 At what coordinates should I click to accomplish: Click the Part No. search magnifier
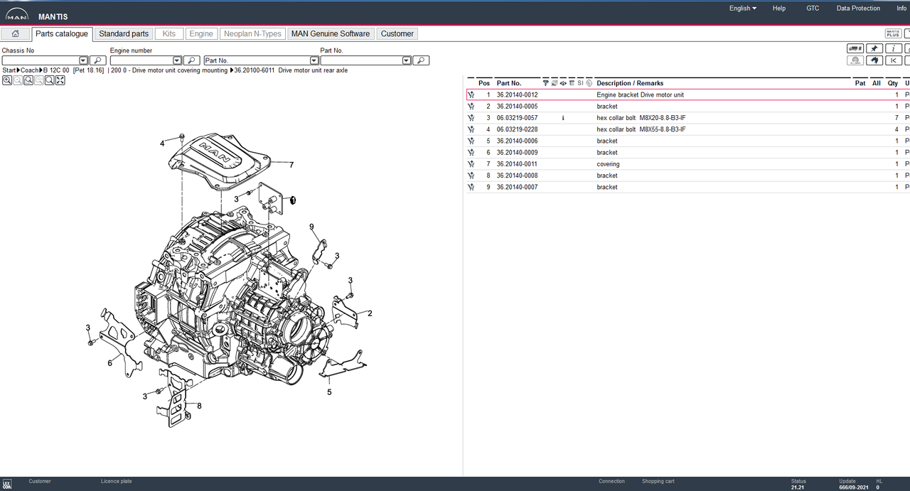421,61
